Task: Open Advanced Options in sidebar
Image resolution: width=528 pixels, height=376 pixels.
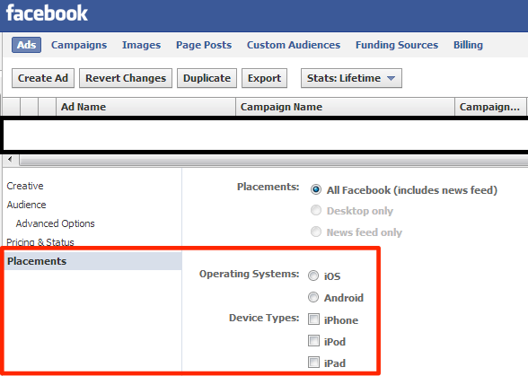Action: 56,223
